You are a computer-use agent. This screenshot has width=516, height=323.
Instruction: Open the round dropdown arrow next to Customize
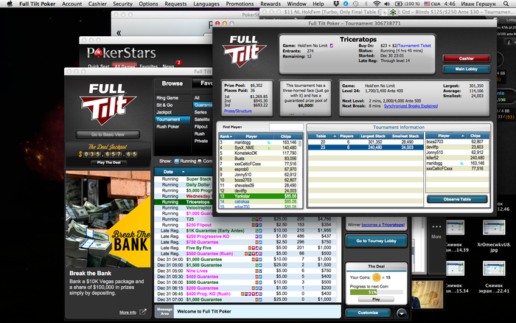(x=402, y=313)
